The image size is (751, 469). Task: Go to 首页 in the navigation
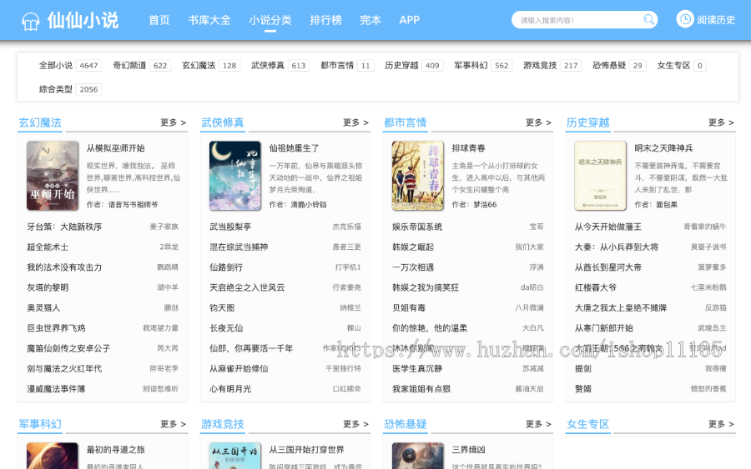[159, 20]
